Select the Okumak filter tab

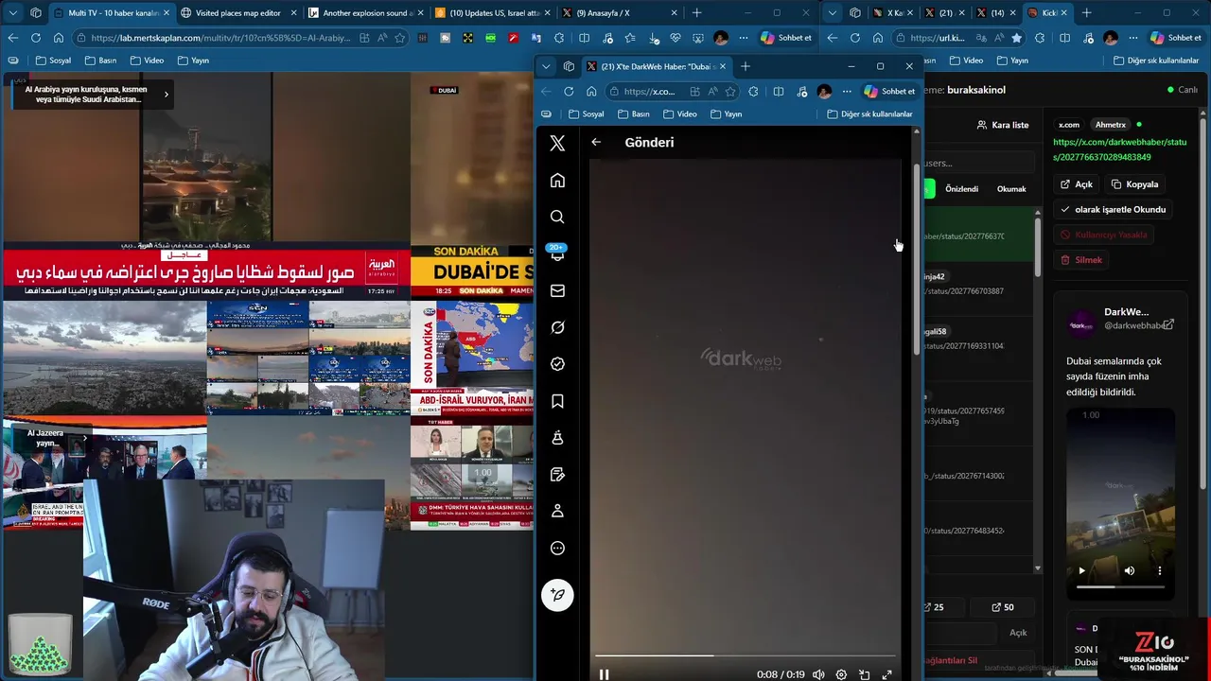tap(1011, 189)
